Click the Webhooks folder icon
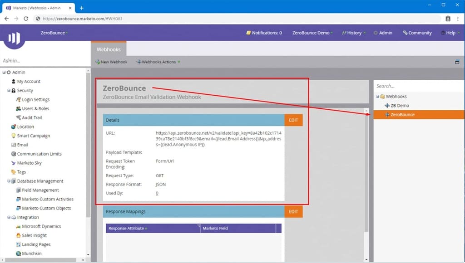The width and height of the screenshot is (465, 263). (x=382, y=97)
